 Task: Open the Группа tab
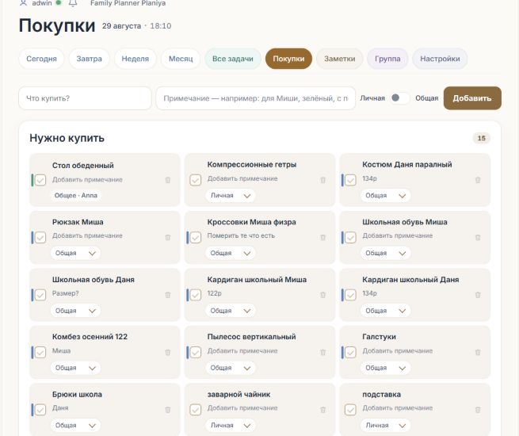click(387, 59)
